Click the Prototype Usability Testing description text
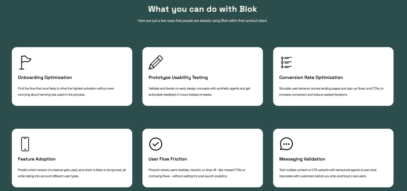 (x=199, y=91)
